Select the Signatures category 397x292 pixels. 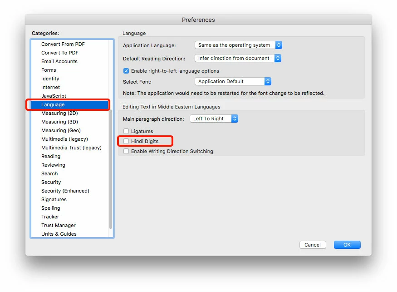(69, 199)
